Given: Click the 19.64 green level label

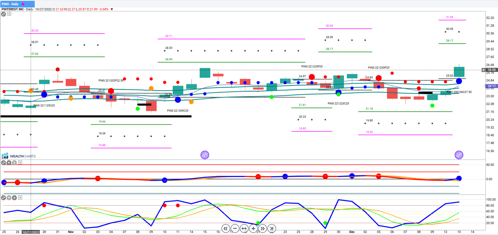Looking at the screenshot, I should click(x=102, y=122).
